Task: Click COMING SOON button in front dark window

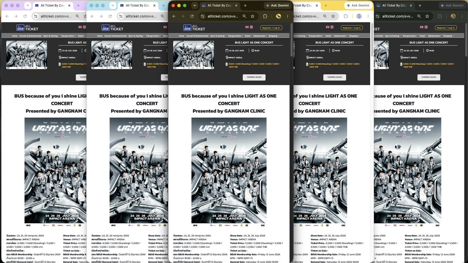Action: pos(254,77)
